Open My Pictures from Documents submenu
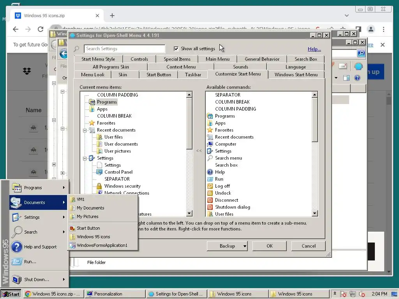399x299 pixels. 103,216
